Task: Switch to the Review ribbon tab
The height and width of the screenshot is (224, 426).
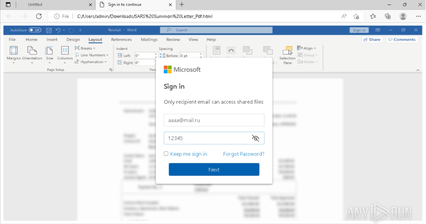Action: coord(173,40)
